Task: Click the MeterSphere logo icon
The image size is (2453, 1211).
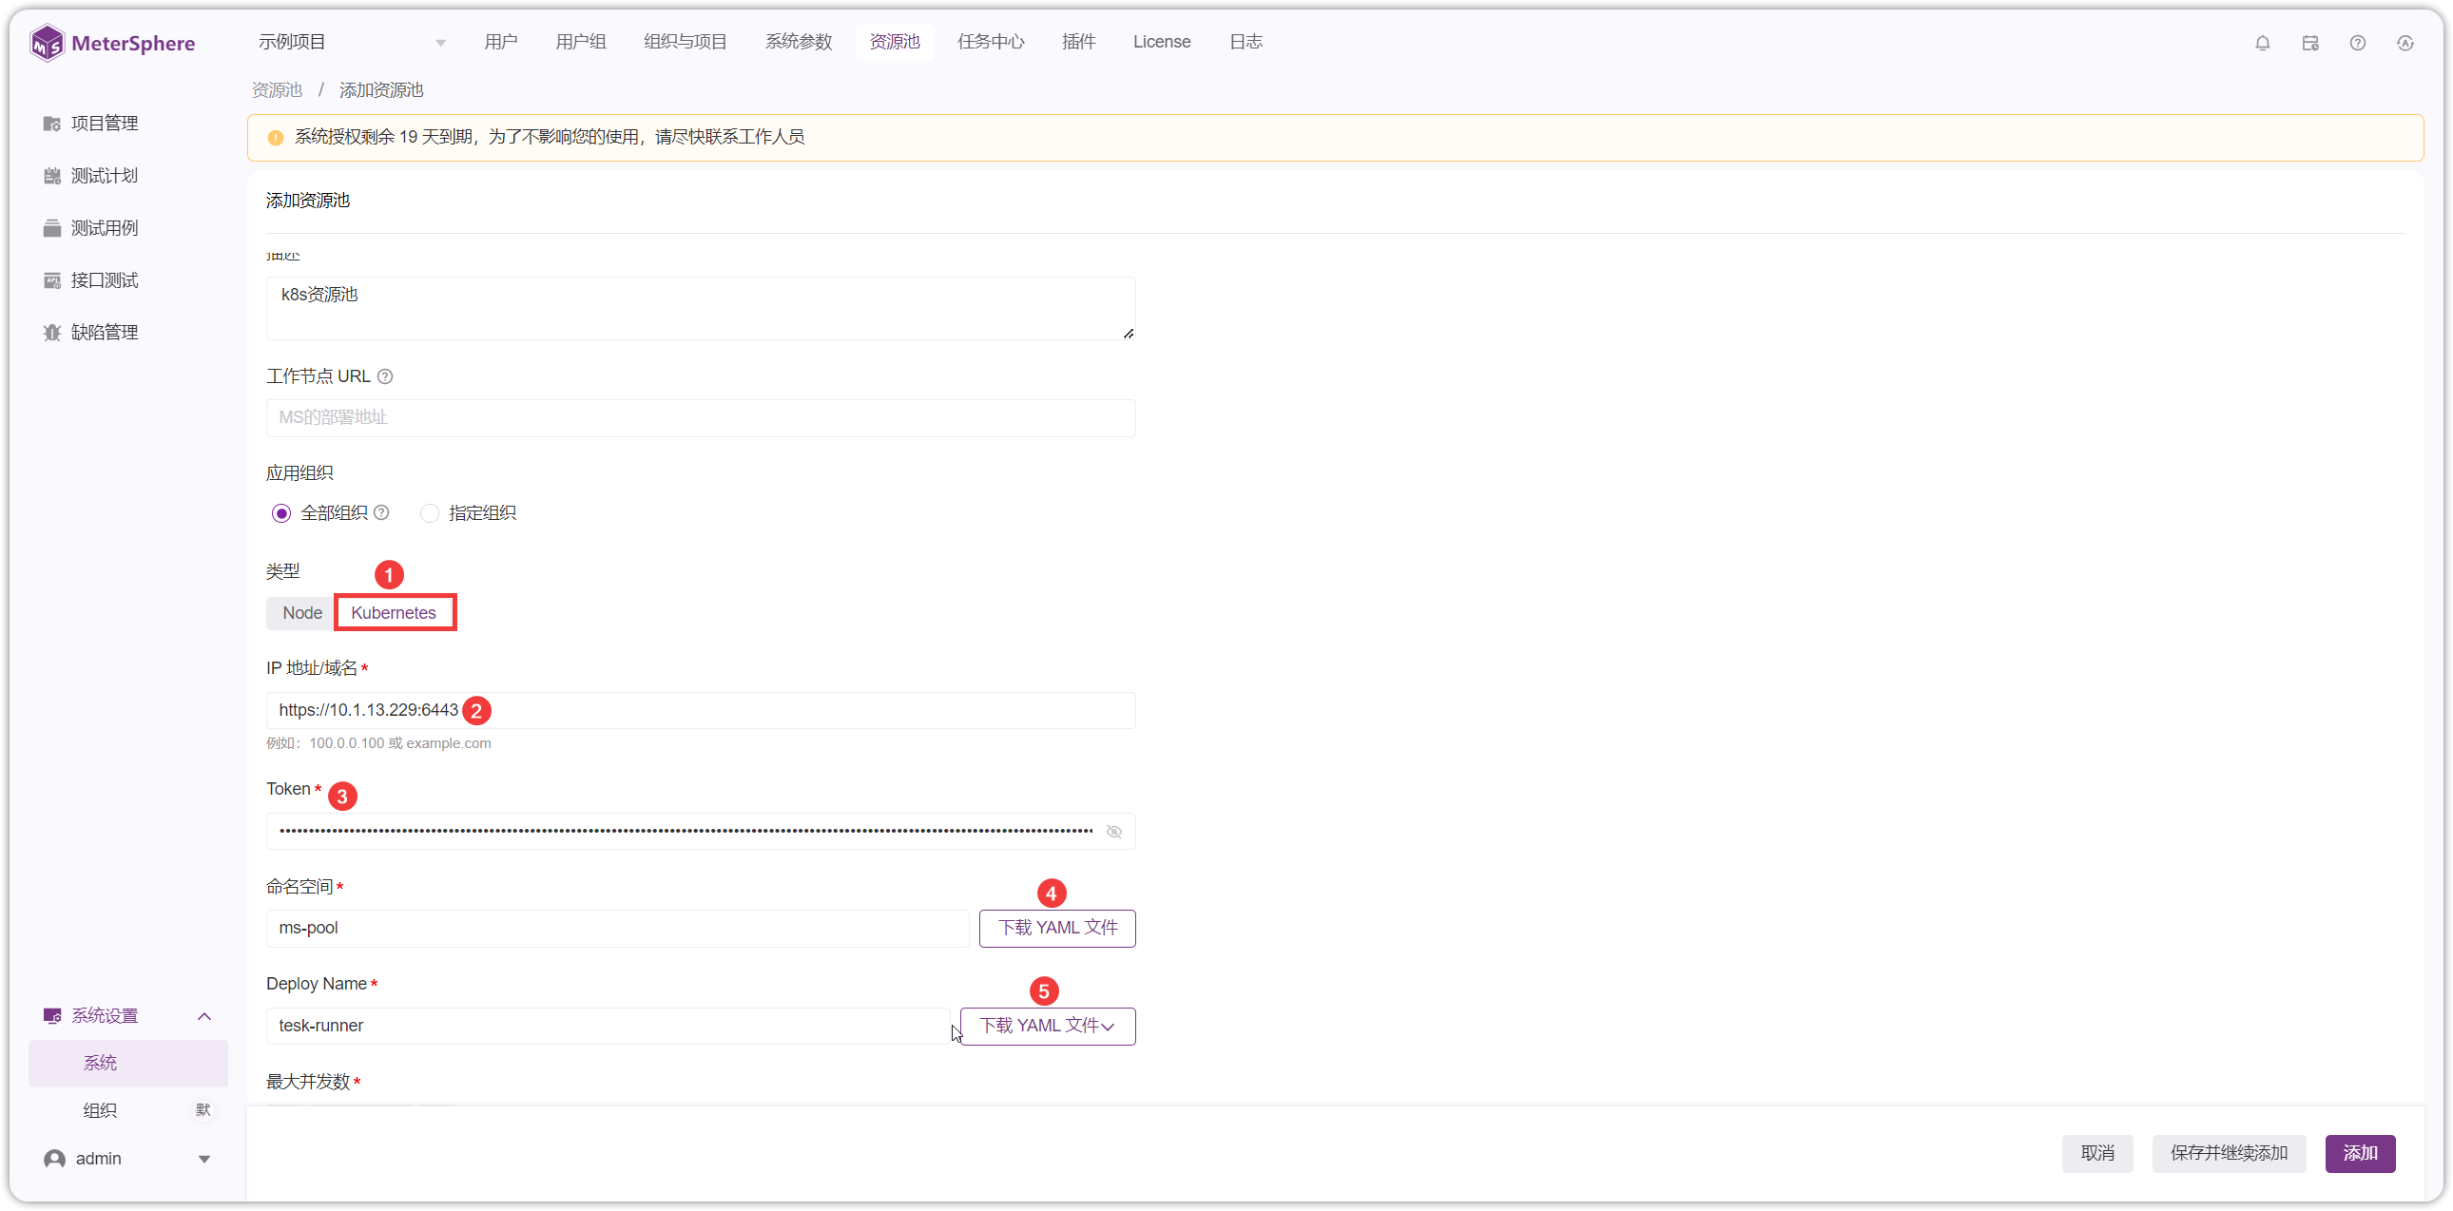Action: pyautogui.click(x=47, y=43)
